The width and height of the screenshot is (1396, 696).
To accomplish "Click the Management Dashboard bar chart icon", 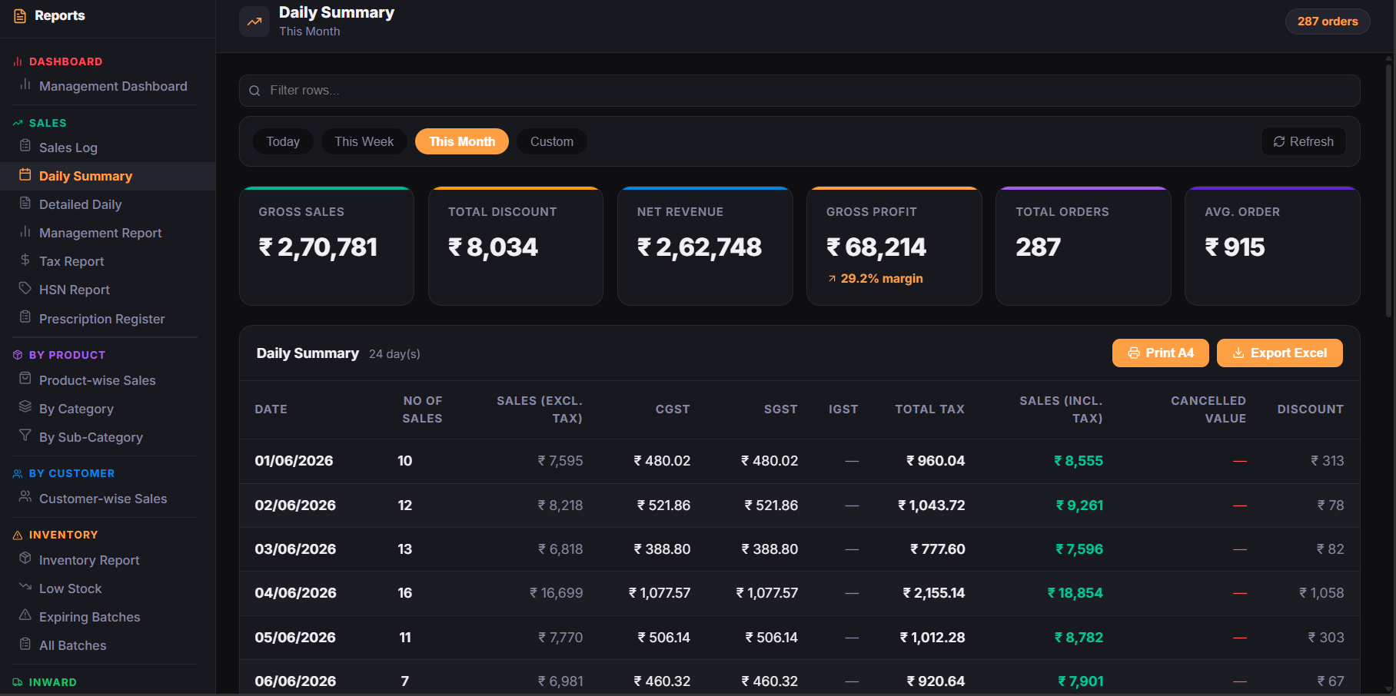I will pyautogui.click(x=25, y=85).
